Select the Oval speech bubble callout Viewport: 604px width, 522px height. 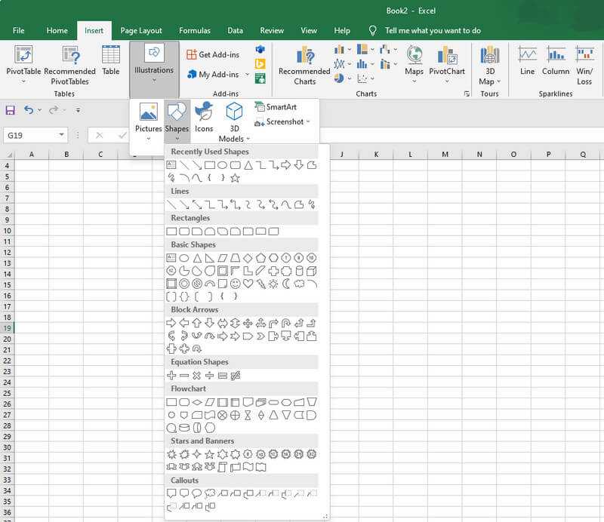197,493
